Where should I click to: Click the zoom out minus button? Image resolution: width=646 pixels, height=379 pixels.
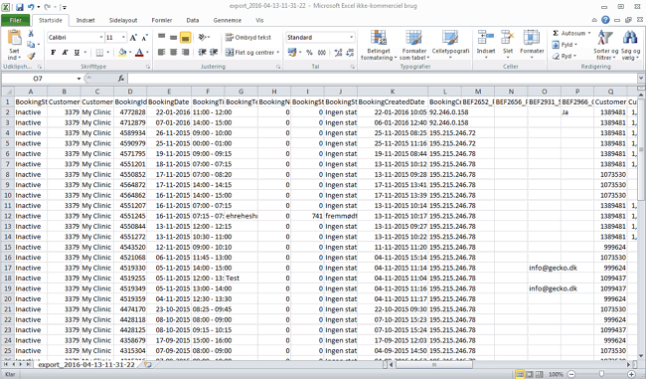pos(571,374)
